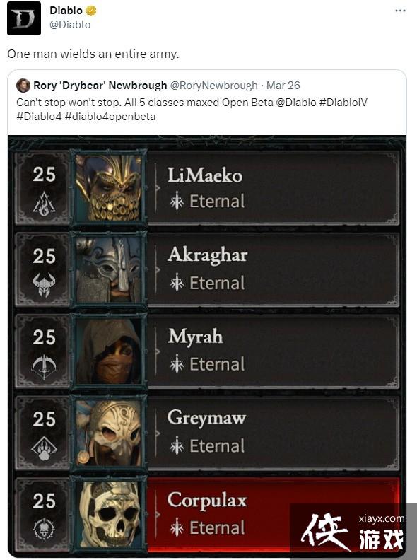Click Rory Newbrough's small profile picture
This screenshot has width=417, height=560.
coord(23,86)
